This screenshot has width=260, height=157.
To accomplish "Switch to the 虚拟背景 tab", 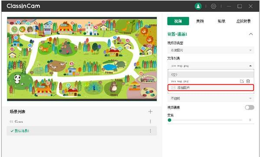I will (x=244, y=21).
